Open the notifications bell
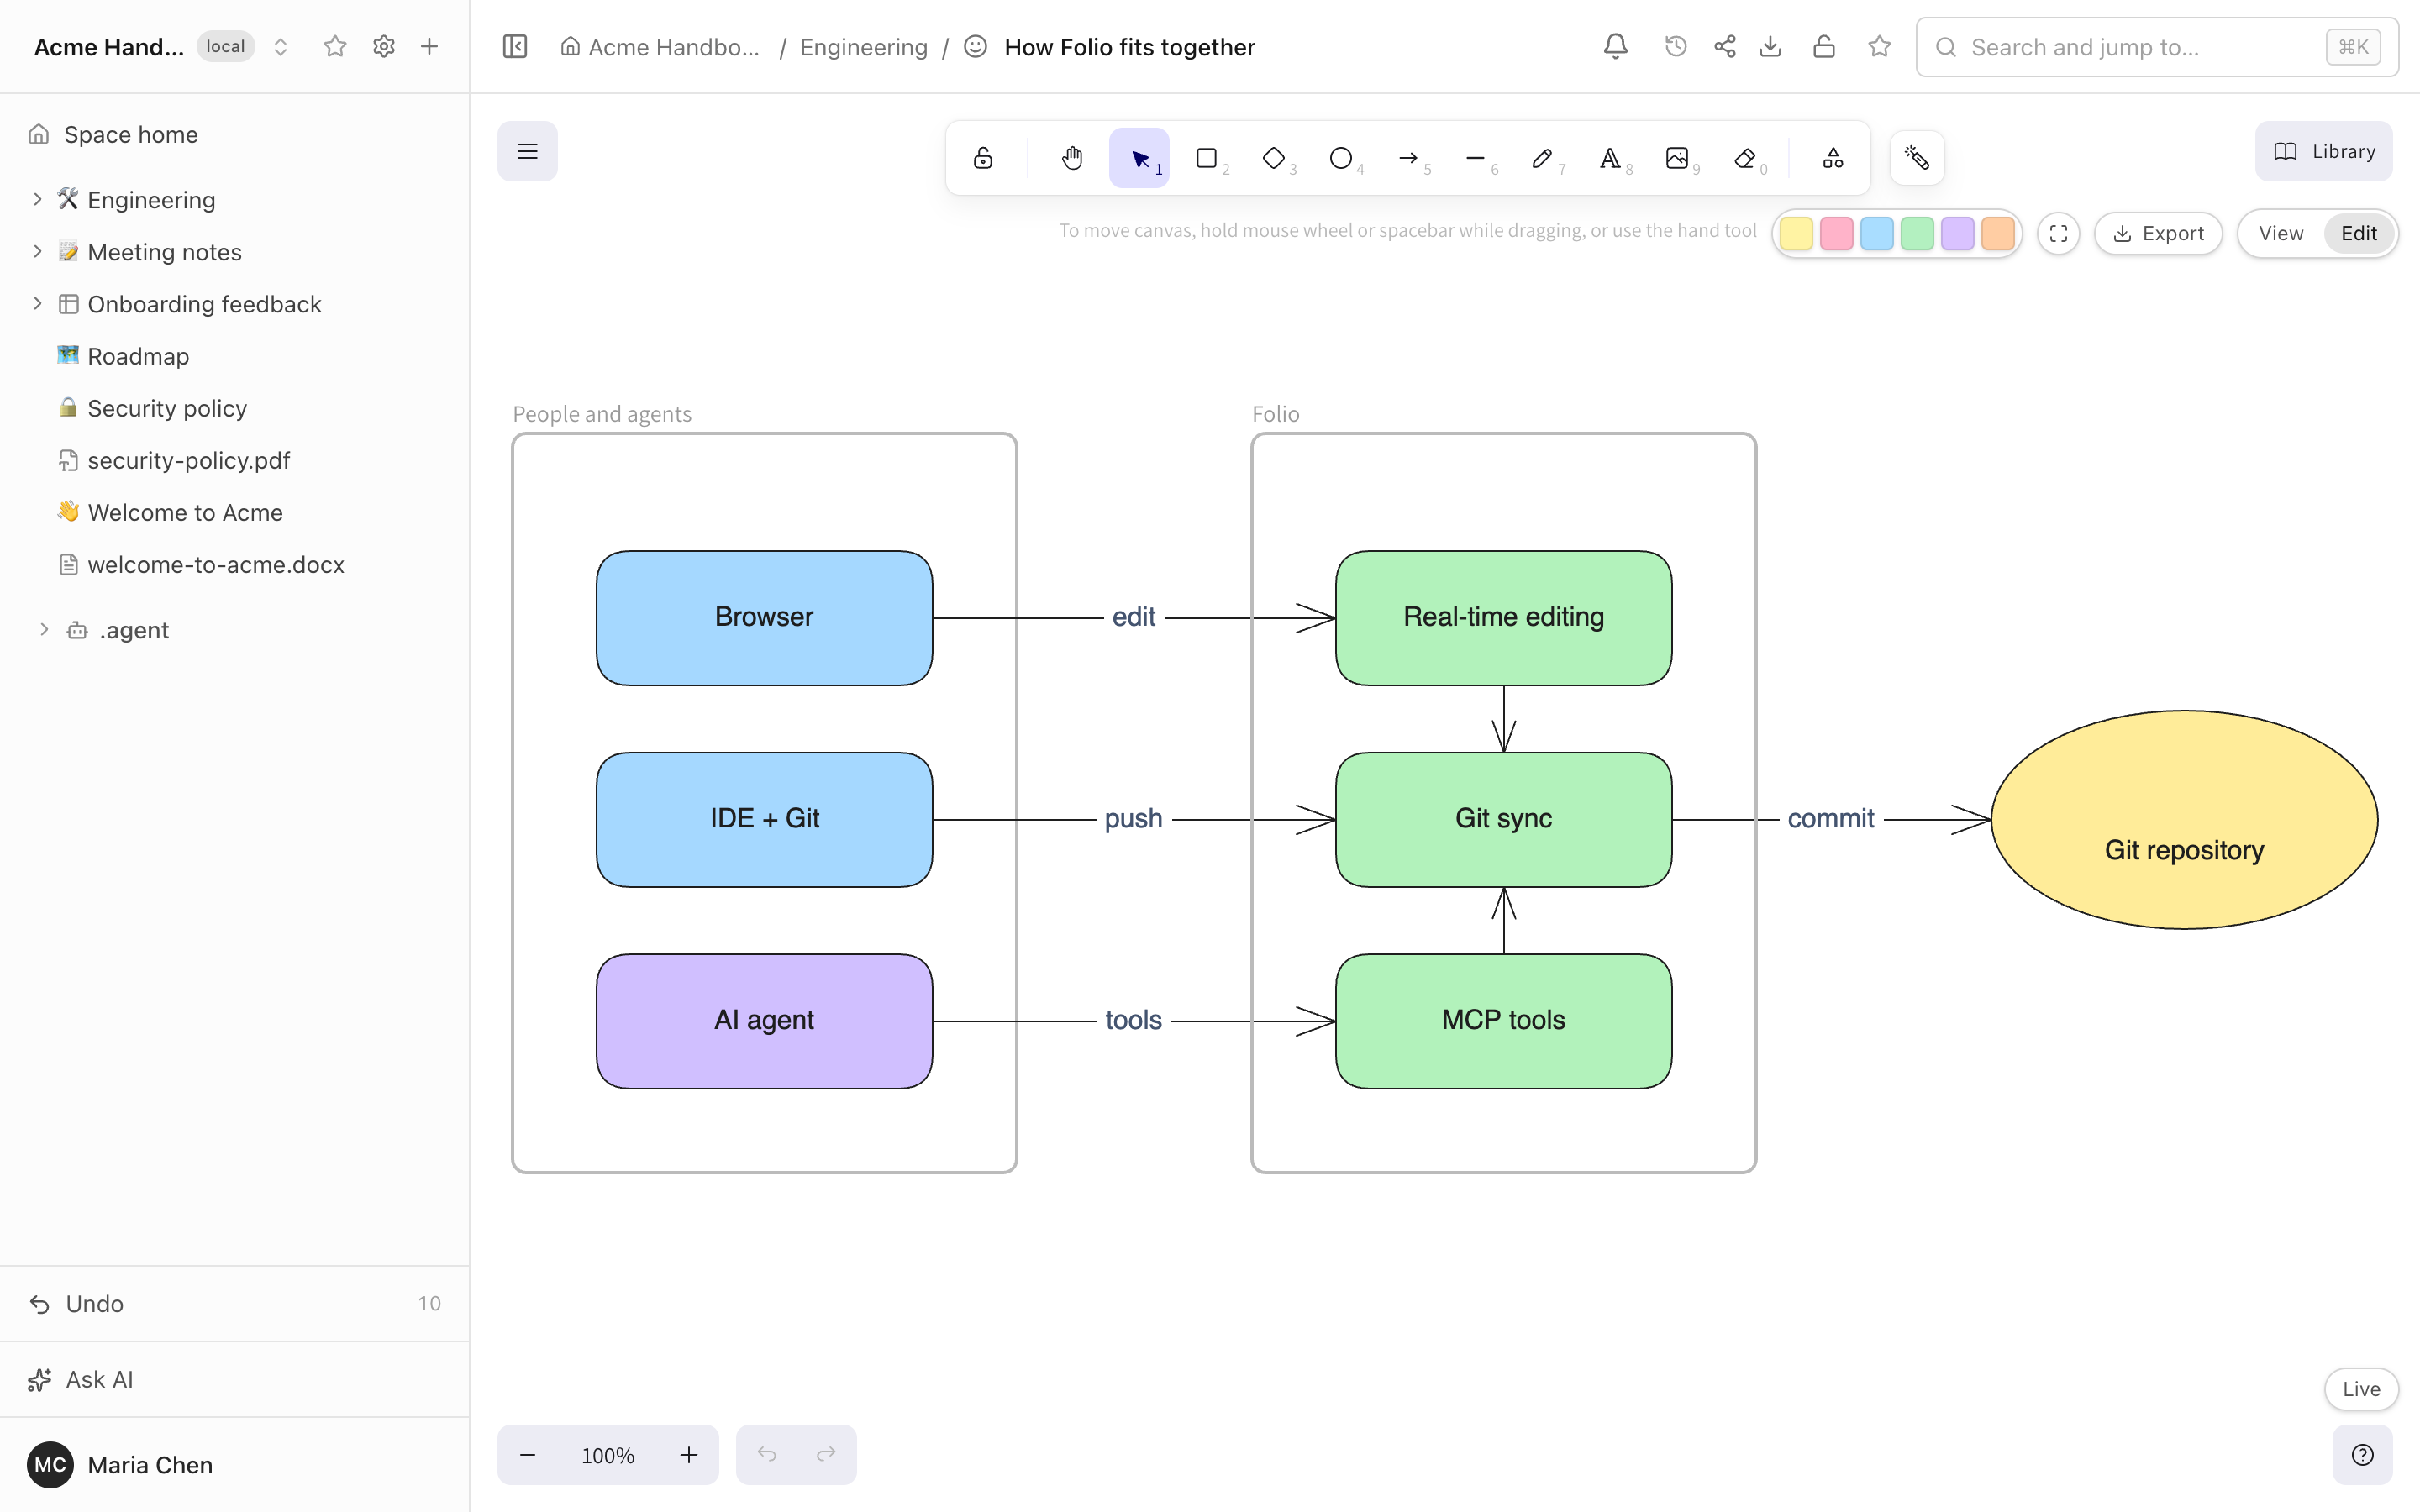Image resolution: width=2420 pixels, height=1512 pixels. [x=1616, y=46]
